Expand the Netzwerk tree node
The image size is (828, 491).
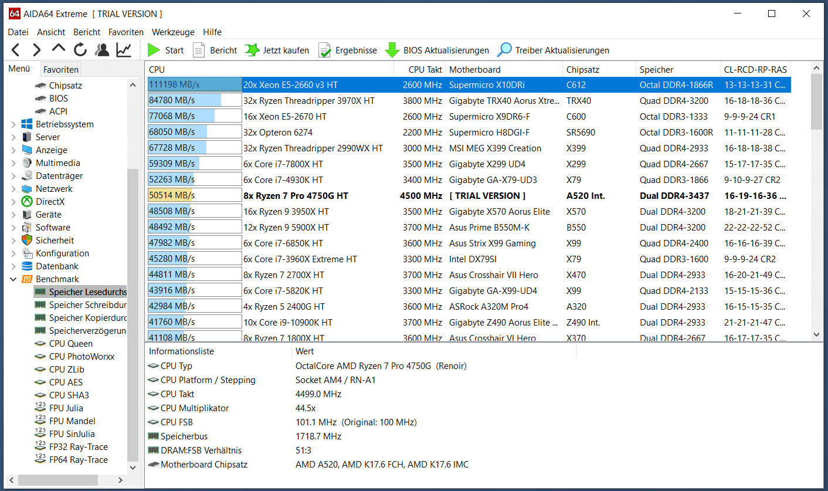pyautogui.click(x=14, y=189)
